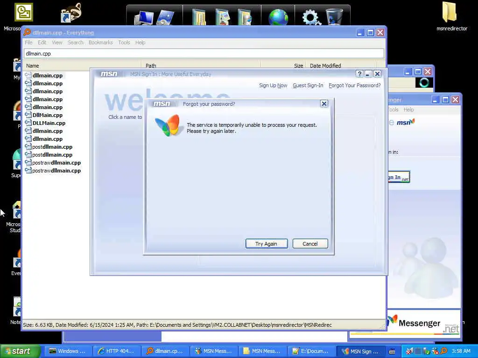Screen dimensions: 478x358
Task: Click the Try Again button
Action: coord(267,243)
